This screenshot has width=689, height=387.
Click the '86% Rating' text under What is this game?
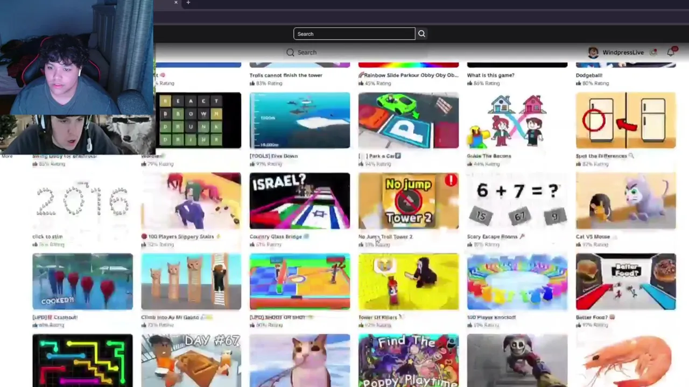487,83
